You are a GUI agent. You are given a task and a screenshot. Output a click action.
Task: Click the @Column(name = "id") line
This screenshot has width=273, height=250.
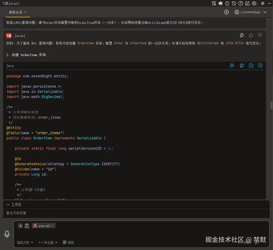click(35, 169)
